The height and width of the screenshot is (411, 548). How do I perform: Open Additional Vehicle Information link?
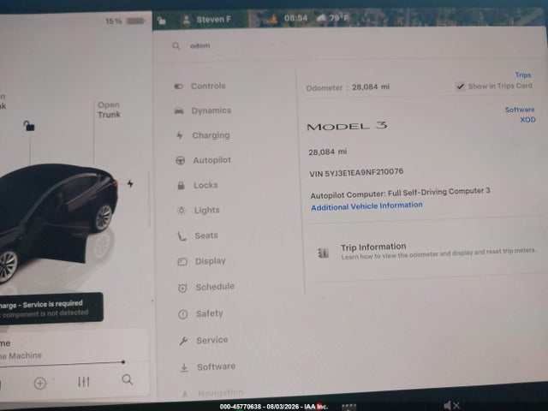(x=366, y=205)
